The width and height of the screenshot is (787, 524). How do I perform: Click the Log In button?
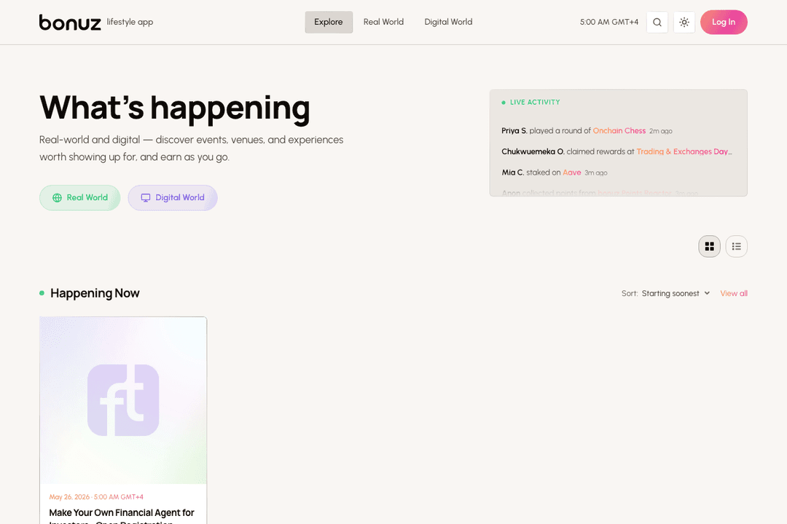coord(724,22)
